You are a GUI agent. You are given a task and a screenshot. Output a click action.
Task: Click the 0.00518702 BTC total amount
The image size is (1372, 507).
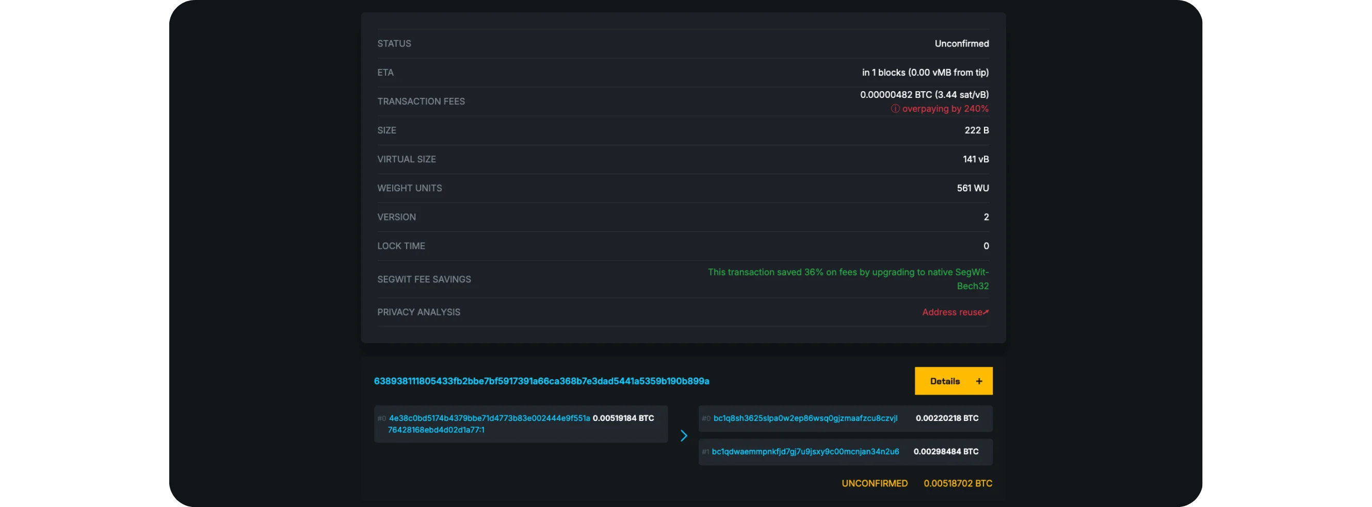(957, 484)
